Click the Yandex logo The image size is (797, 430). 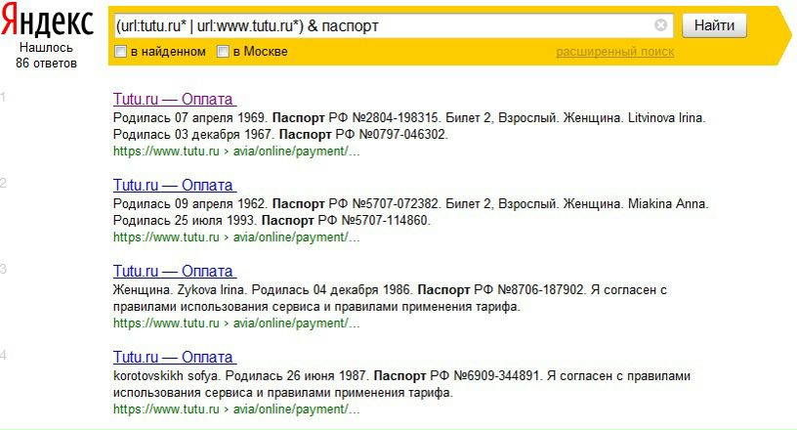coord(47,22)
